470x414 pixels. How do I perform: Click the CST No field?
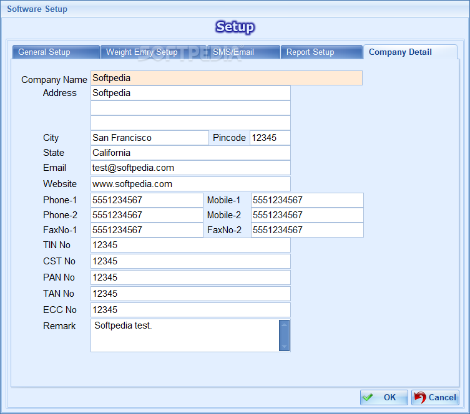(x=190, y=261)
